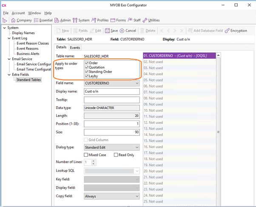Click the Tooltip input field
The height and width of the screenshot is (207, 256).
tap(112, 100)
